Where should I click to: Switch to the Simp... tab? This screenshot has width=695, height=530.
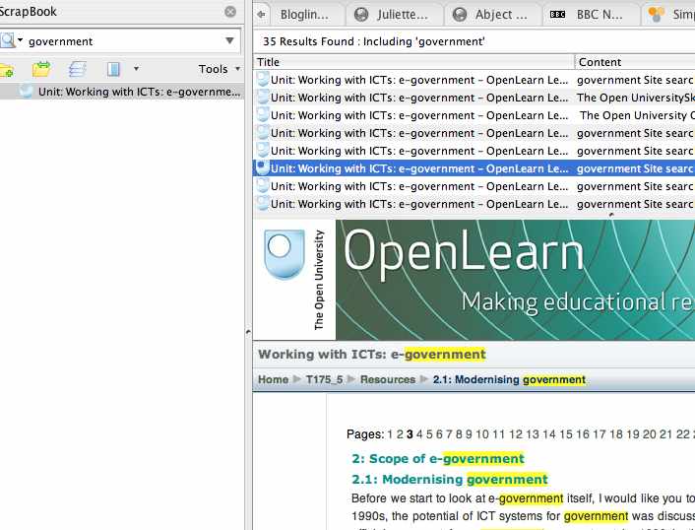coord(669,14)
